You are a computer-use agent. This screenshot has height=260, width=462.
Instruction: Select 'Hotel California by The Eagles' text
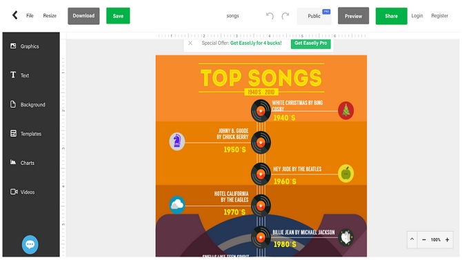pos(231,197)
